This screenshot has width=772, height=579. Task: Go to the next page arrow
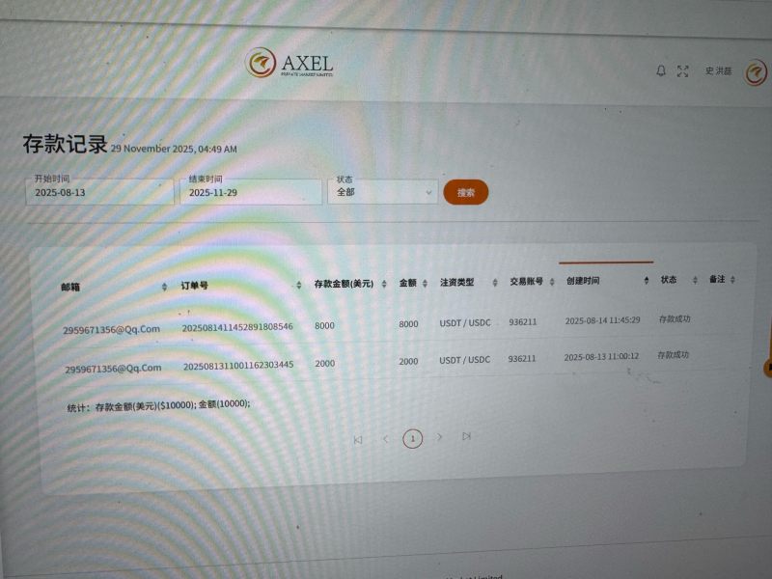coord(440,437)
